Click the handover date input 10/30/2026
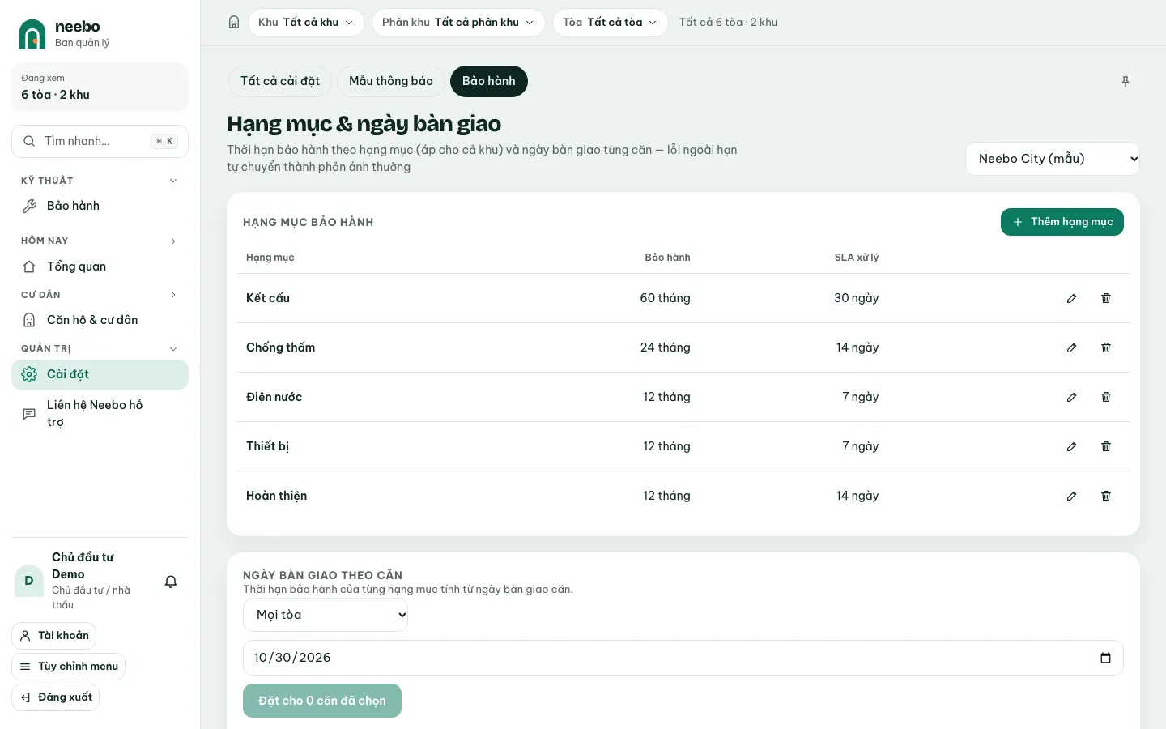 [683, 658]
